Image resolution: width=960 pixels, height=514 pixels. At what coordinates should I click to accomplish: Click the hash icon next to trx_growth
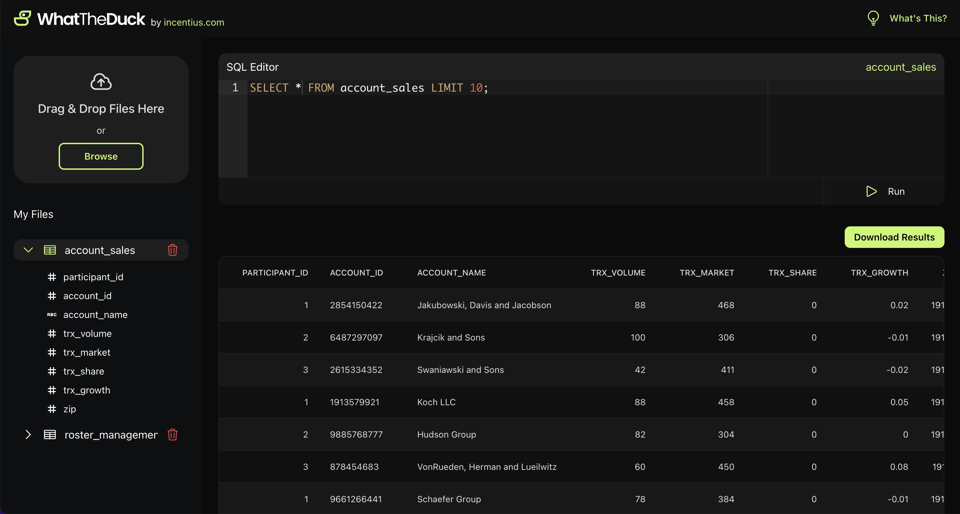(x=52, y=390)
